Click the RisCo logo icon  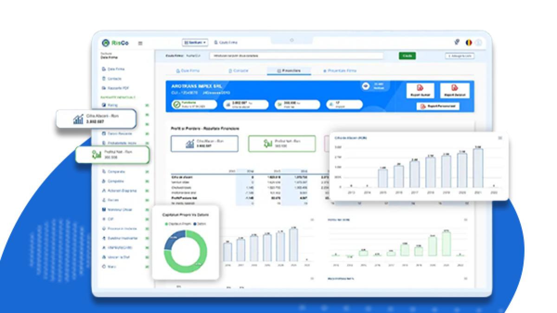pyautogui.click(x=106, y=43)
